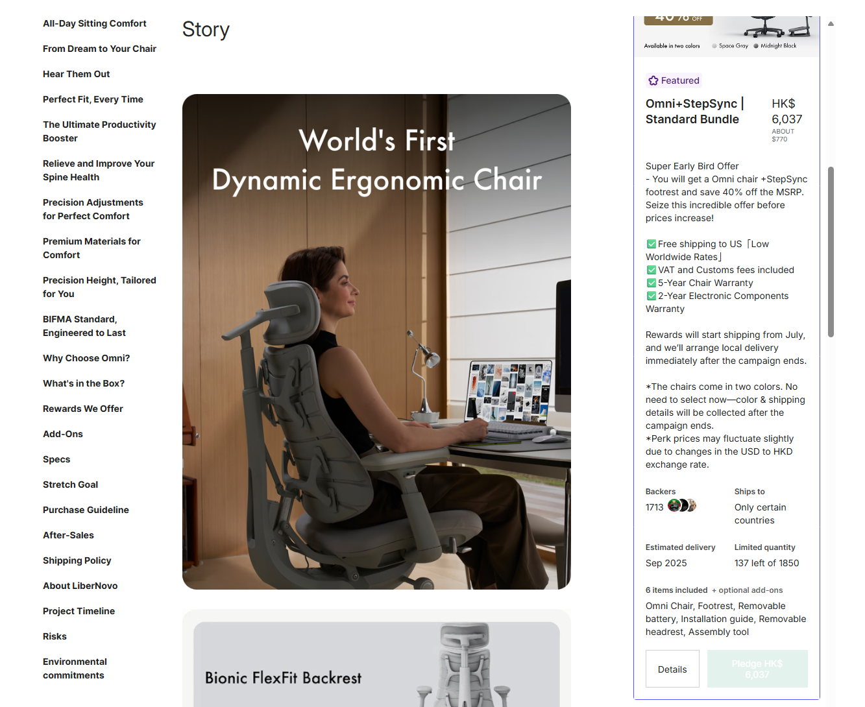
Task: Click the Details button
Action: (x=672, y=669)
